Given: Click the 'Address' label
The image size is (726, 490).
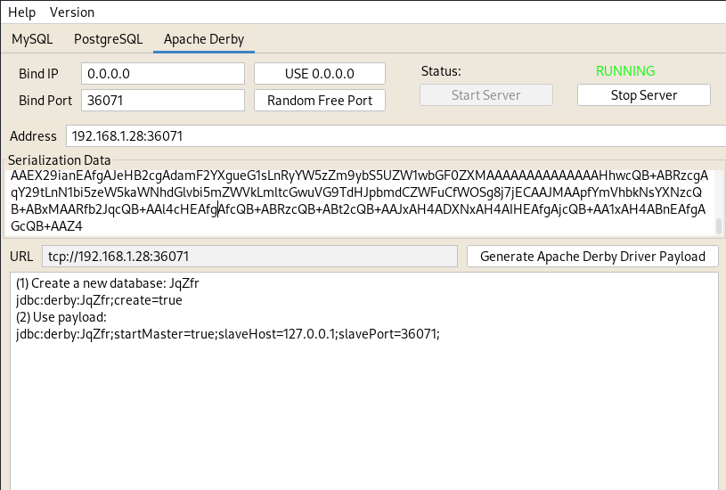Looking at the screenshot, I should click(33, 136).
